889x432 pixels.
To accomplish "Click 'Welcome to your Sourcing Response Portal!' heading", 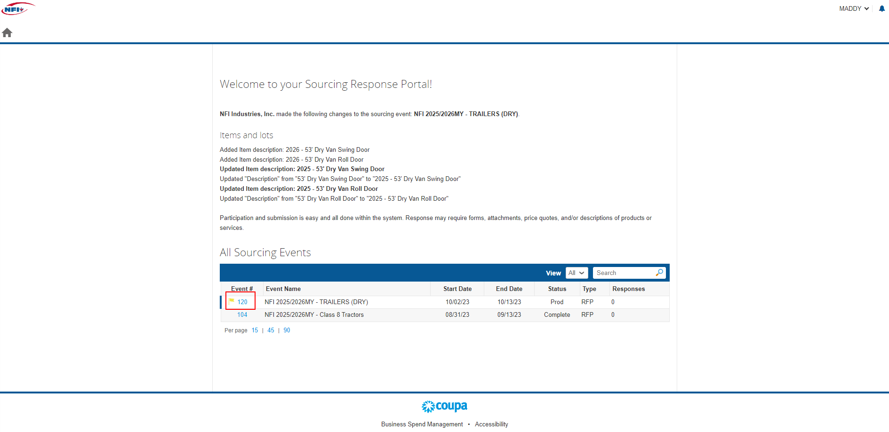I will 326,84.
